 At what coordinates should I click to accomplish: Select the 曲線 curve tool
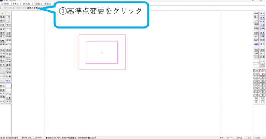point(2,45)
